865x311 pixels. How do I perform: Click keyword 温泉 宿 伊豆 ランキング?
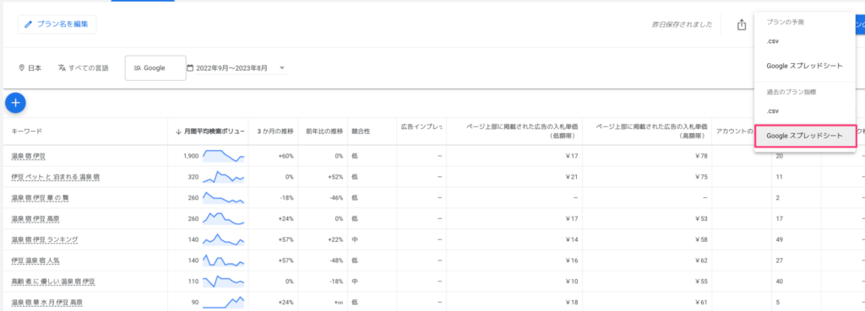[x=44, y=239]
